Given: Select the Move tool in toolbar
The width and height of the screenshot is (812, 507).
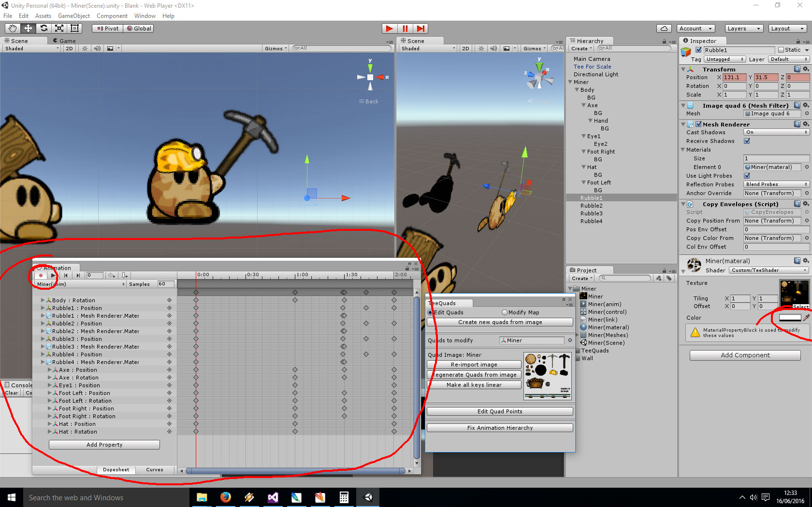Looking at the screenshot, I should [28, 28].
